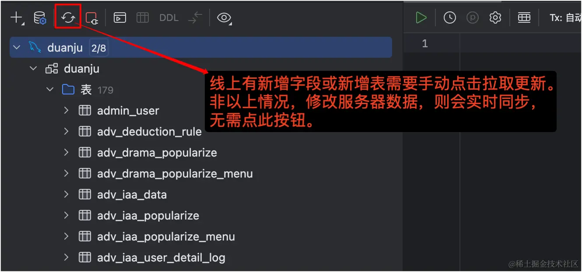Open editor settings gear icon
This screenshot has height=272, width=582.
pos(495,17)
